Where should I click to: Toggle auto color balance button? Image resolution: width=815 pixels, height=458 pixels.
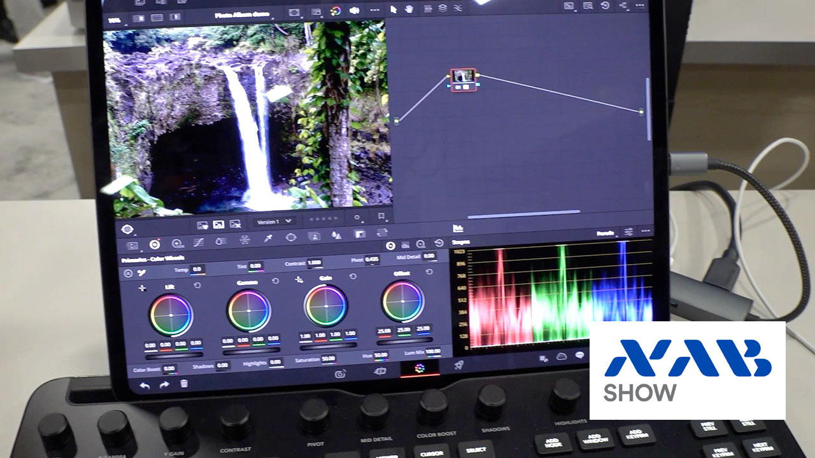click(x=128, y=273)
